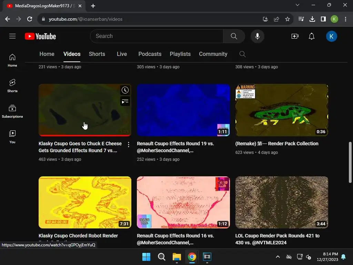Open the pink 1:12 video thumbnail
Image resolution: width=353 pixels, height=265 pixels.
click(183, 202)
